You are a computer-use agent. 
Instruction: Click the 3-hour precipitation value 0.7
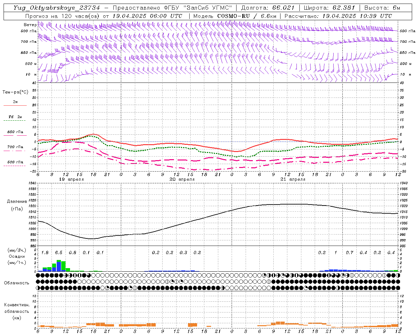pyautogui.click(x=350, y=253)
